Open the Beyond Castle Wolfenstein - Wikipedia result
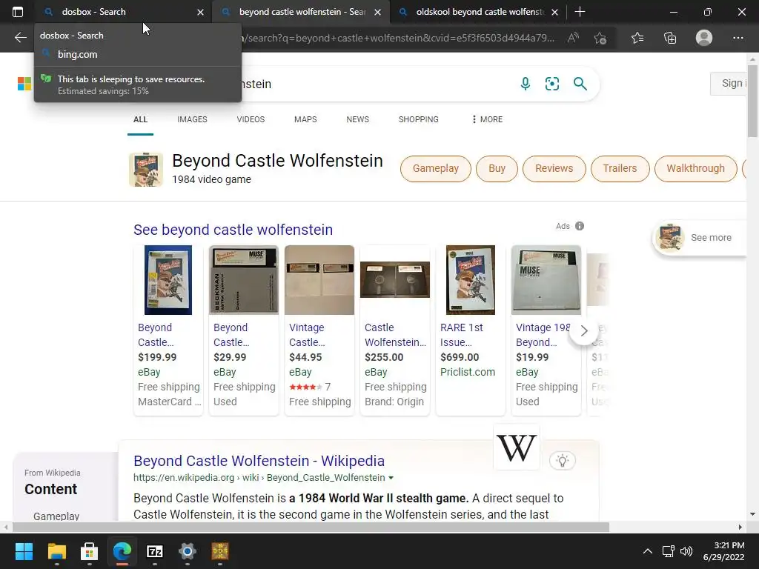The width and height of the screenshot is (759, 569). tap(259, 461)
